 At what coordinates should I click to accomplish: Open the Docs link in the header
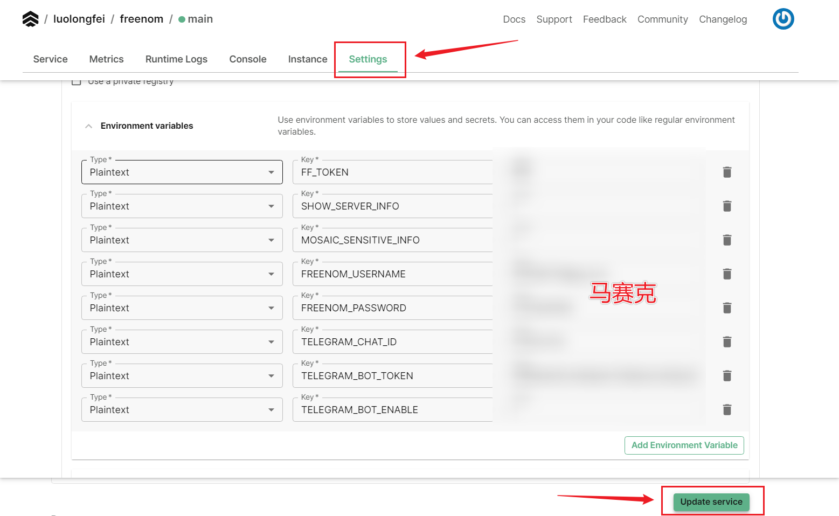click(x=514, y=19)
